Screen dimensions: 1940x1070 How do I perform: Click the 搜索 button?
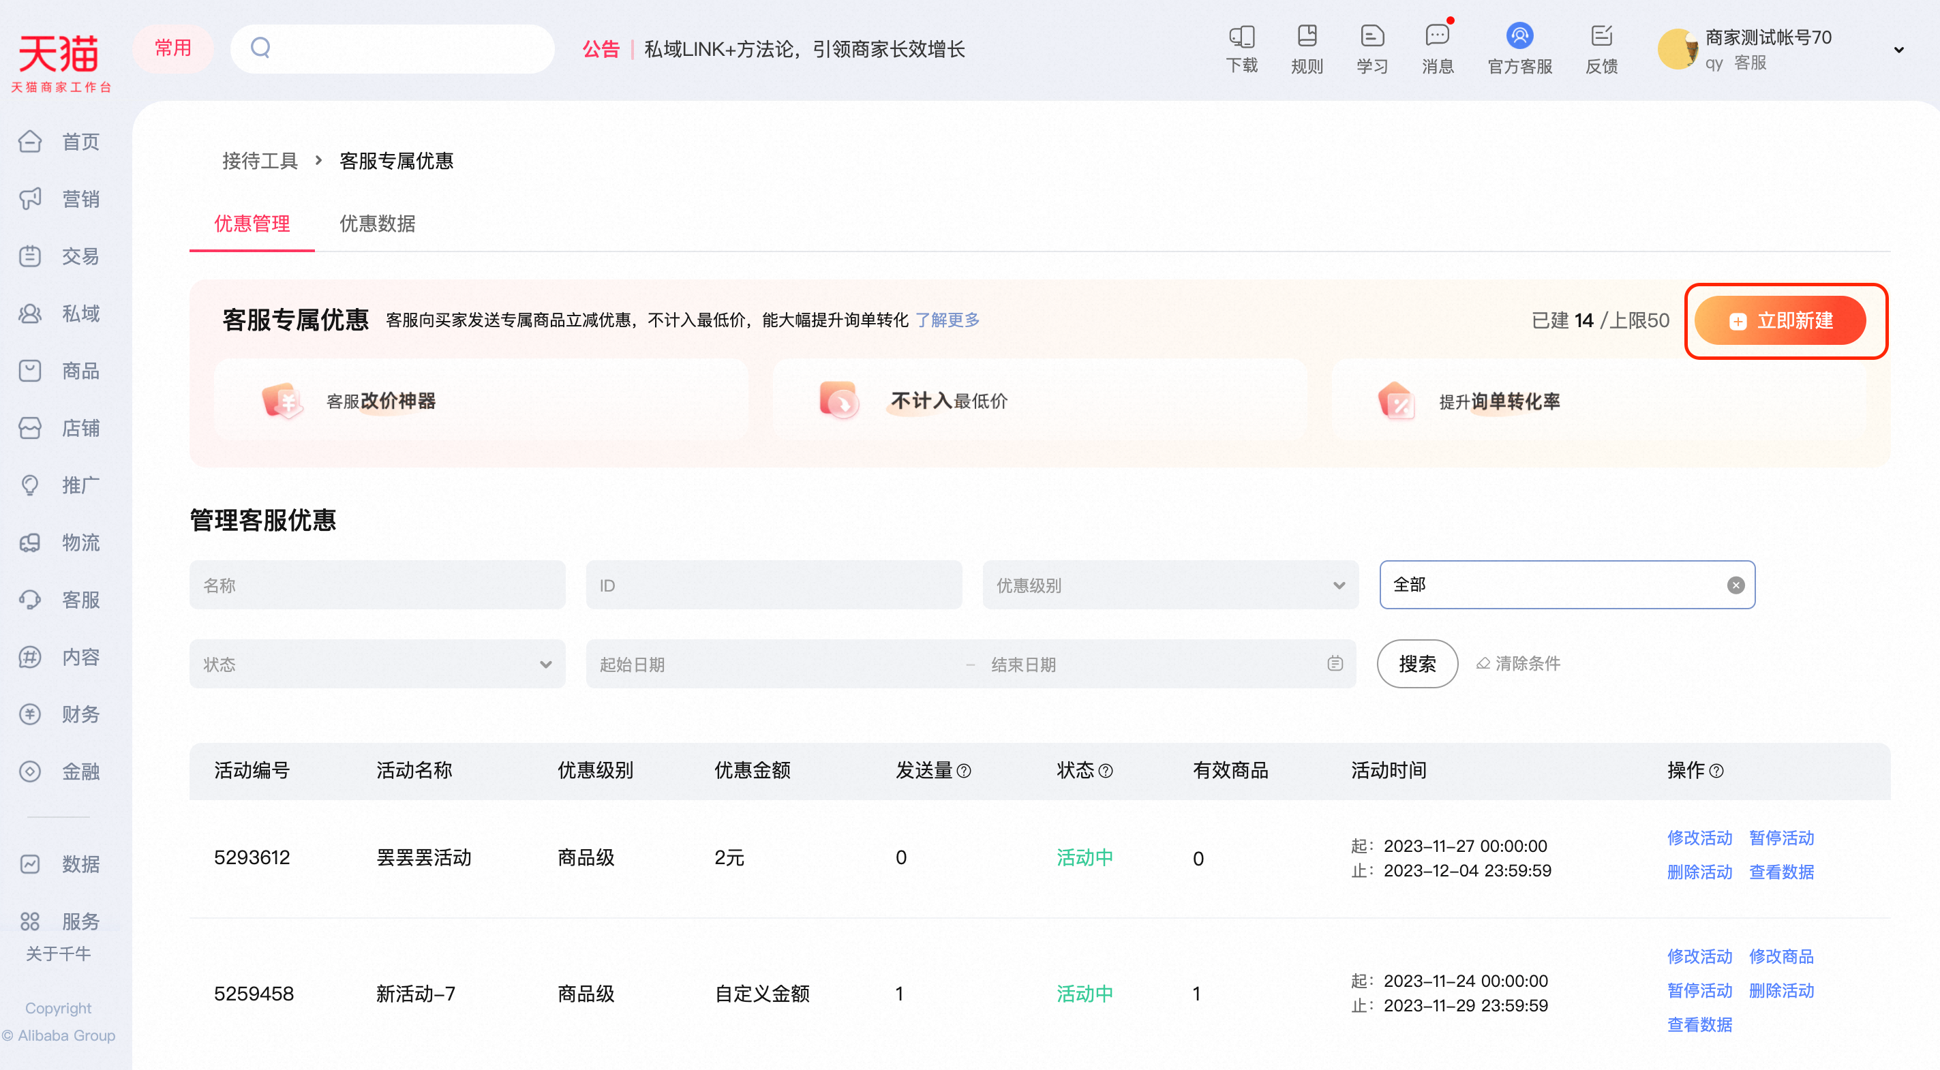(x=1416, y=663)
